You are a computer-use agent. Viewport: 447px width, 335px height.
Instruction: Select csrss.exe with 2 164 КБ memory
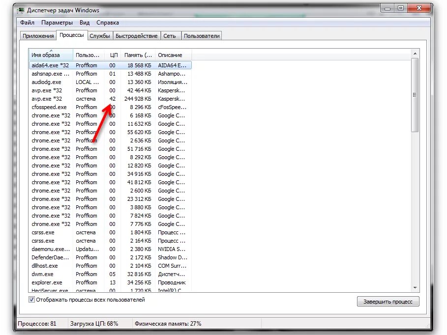(110, 240)
